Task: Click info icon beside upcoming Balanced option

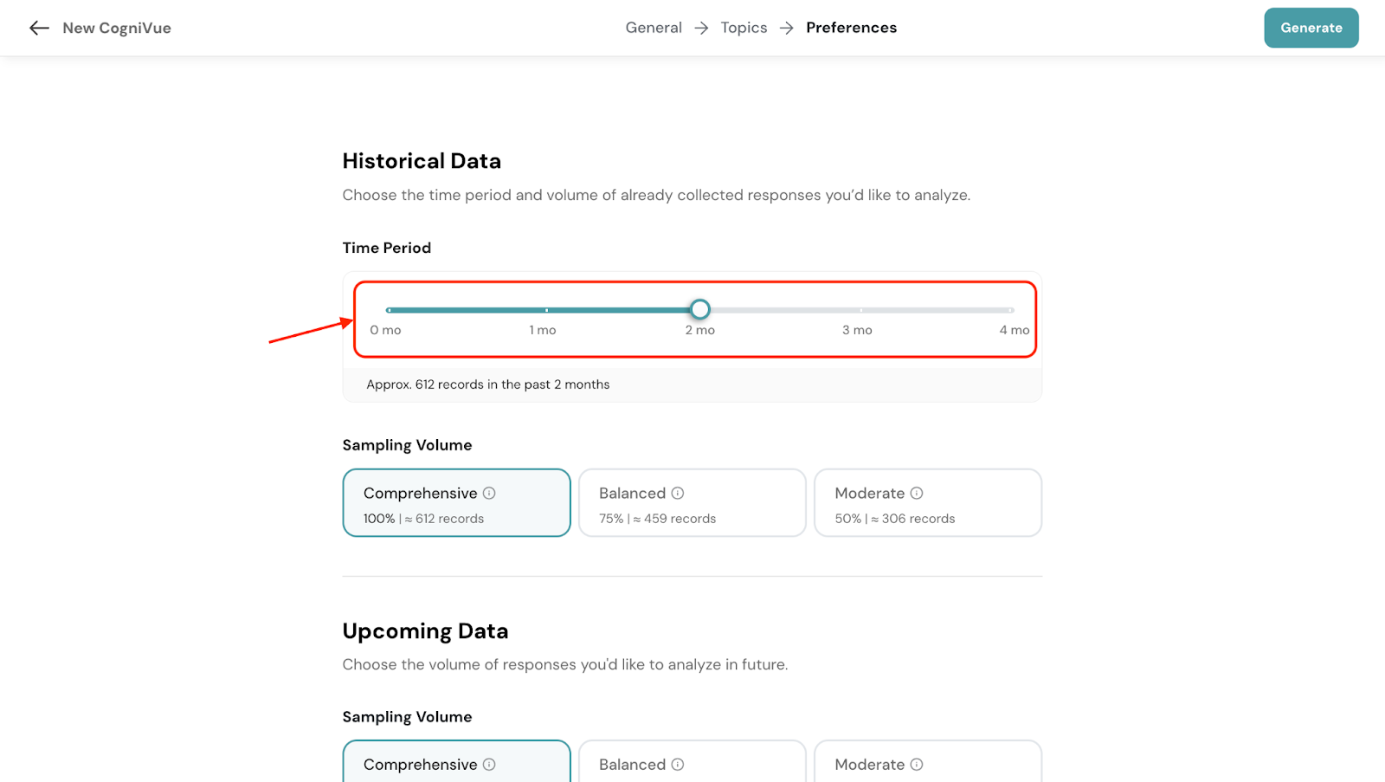Action: point(678,765)
